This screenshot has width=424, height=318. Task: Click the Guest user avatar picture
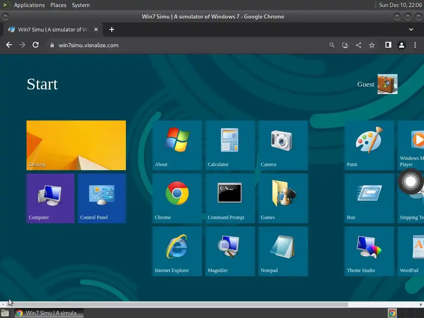point(387,84)
